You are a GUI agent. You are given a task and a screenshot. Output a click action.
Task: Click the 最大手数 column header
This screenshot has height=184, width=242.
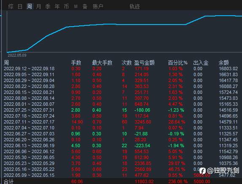click(102, 63)
